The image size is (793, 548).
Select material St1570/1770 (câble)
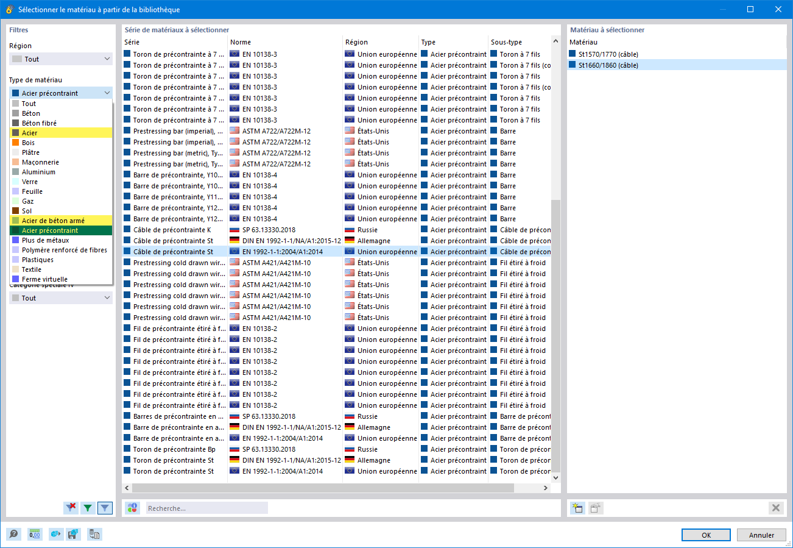[x=677, y=54]
